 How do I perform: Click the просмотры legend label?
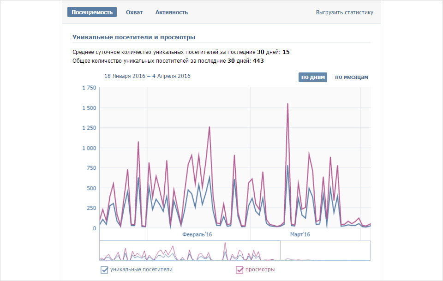click(x=260, y=269)
